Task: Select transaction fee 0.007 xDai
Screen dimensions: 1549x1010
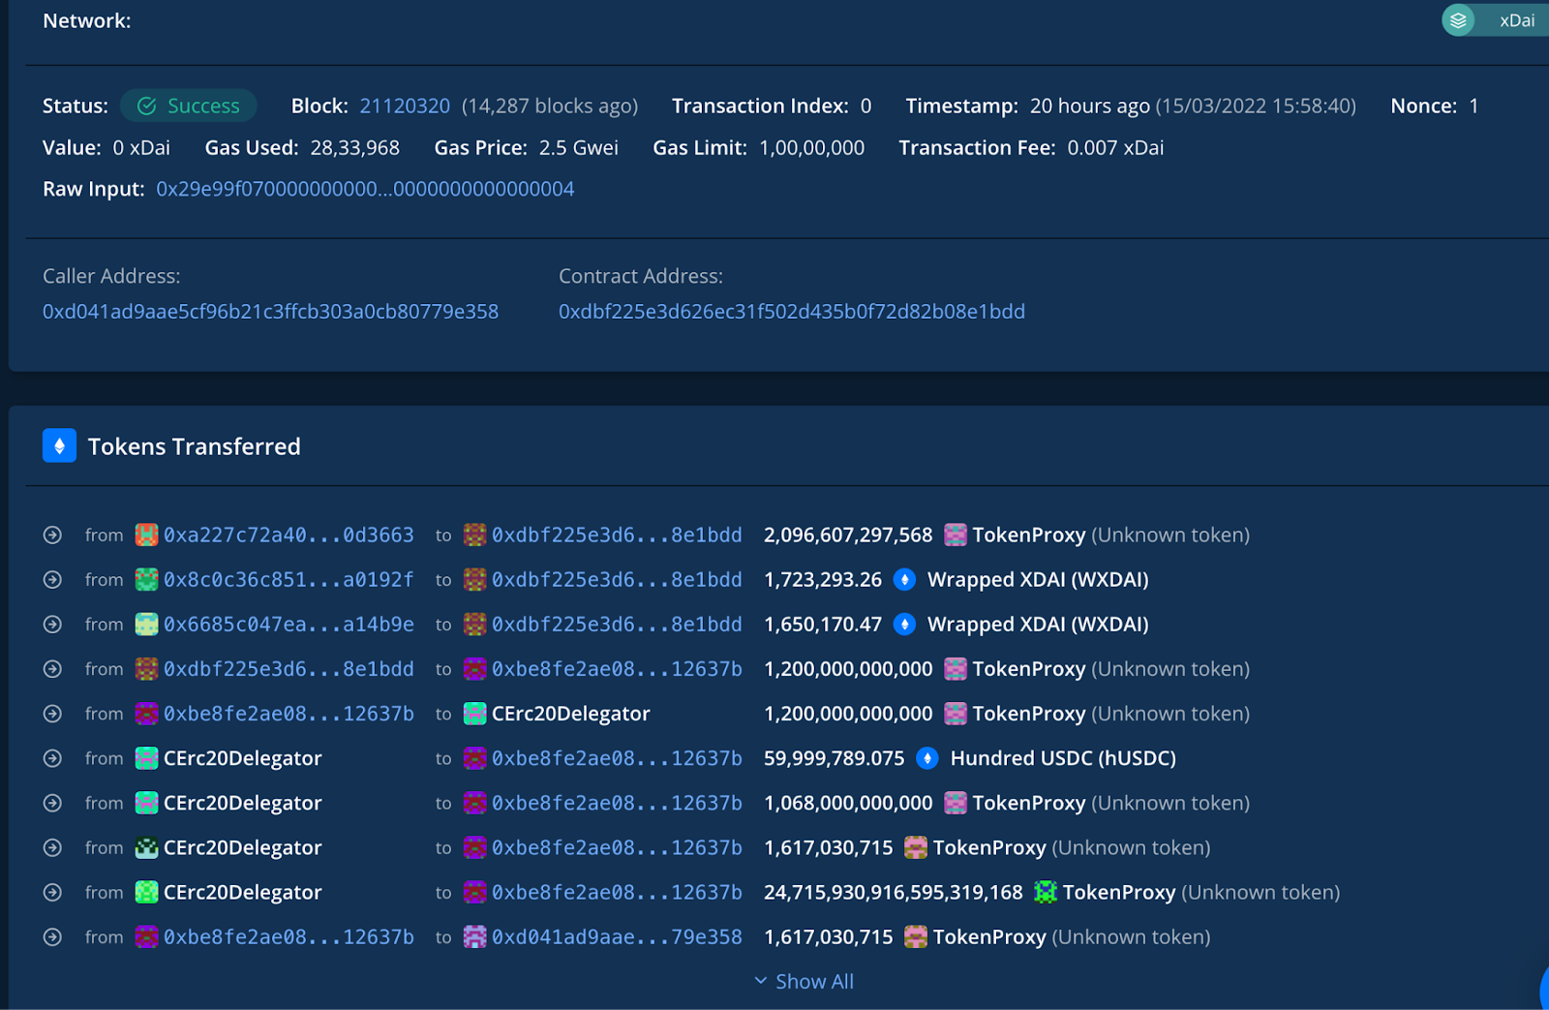Action: point(1115,147)
